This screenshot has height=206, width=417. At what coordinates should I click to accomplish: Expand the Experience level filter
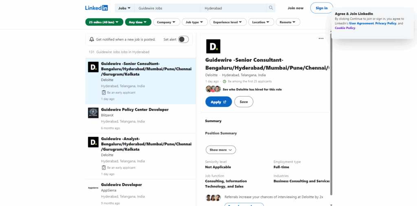[x=228, y=22]
